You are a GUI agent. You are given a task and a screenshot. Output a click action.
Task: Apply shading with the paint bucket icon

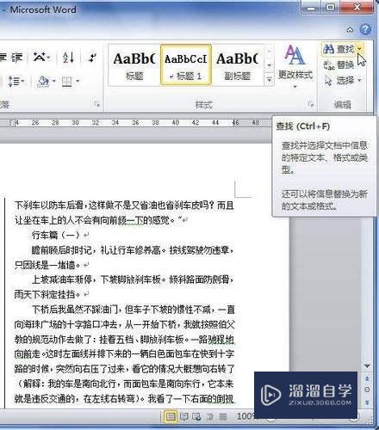43,82
